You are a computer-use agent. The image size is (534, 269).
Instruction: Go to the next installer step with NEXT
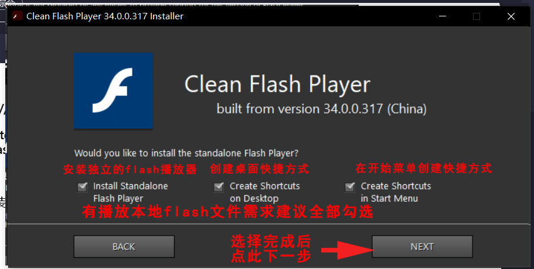422,247
